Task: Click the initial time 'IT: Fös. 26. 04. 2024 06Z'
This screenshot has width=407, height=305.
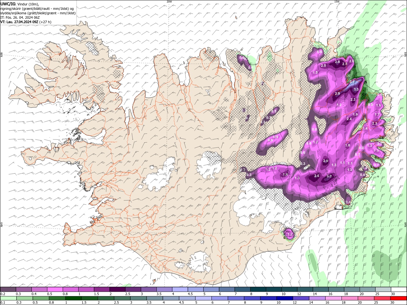Action: click(20, 17)
